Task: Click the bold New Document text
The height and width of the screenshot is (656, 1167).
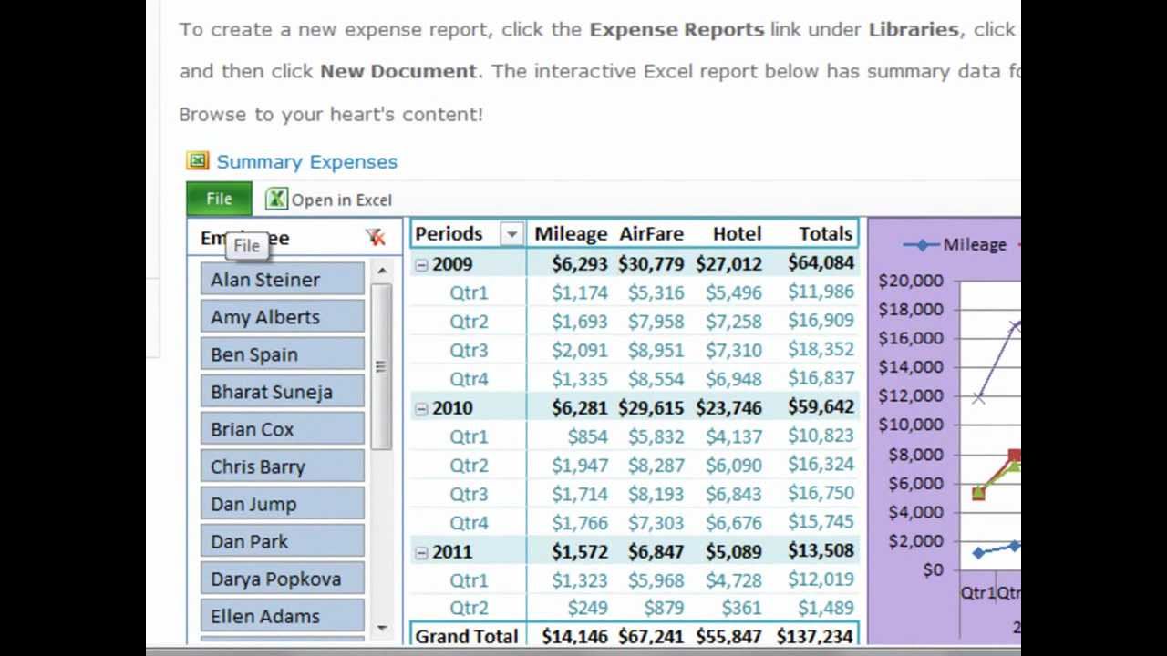Action: click(398, 71)
